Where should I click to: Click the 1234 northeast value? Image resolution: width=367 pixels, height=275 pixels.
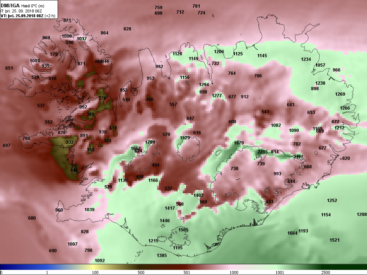point(306,59)
